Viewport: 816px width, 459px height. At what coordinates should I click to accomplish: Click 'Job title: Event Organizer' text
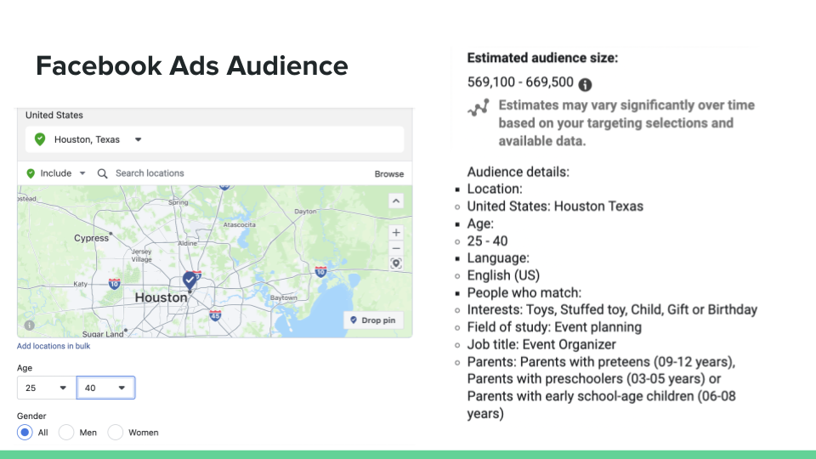point(541,344)
